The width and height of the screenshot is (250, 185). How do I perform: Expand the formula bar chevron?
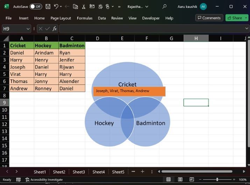pyautogui.click(x=247, y=28)
